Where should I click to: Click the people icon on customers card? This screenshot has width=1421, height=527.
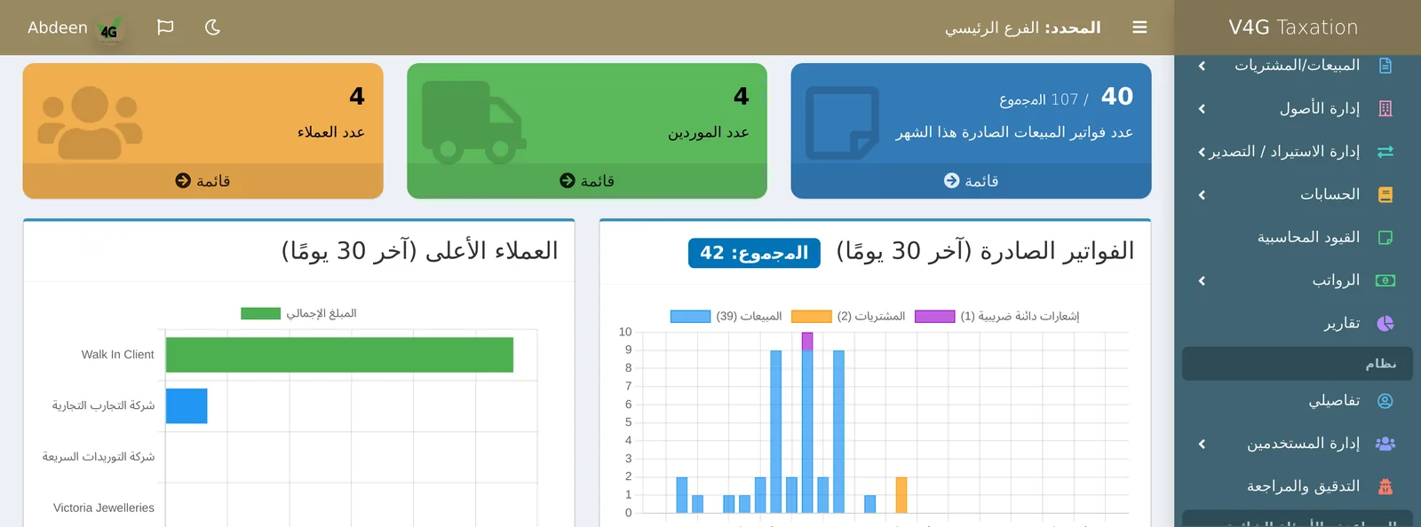point(90,123)
